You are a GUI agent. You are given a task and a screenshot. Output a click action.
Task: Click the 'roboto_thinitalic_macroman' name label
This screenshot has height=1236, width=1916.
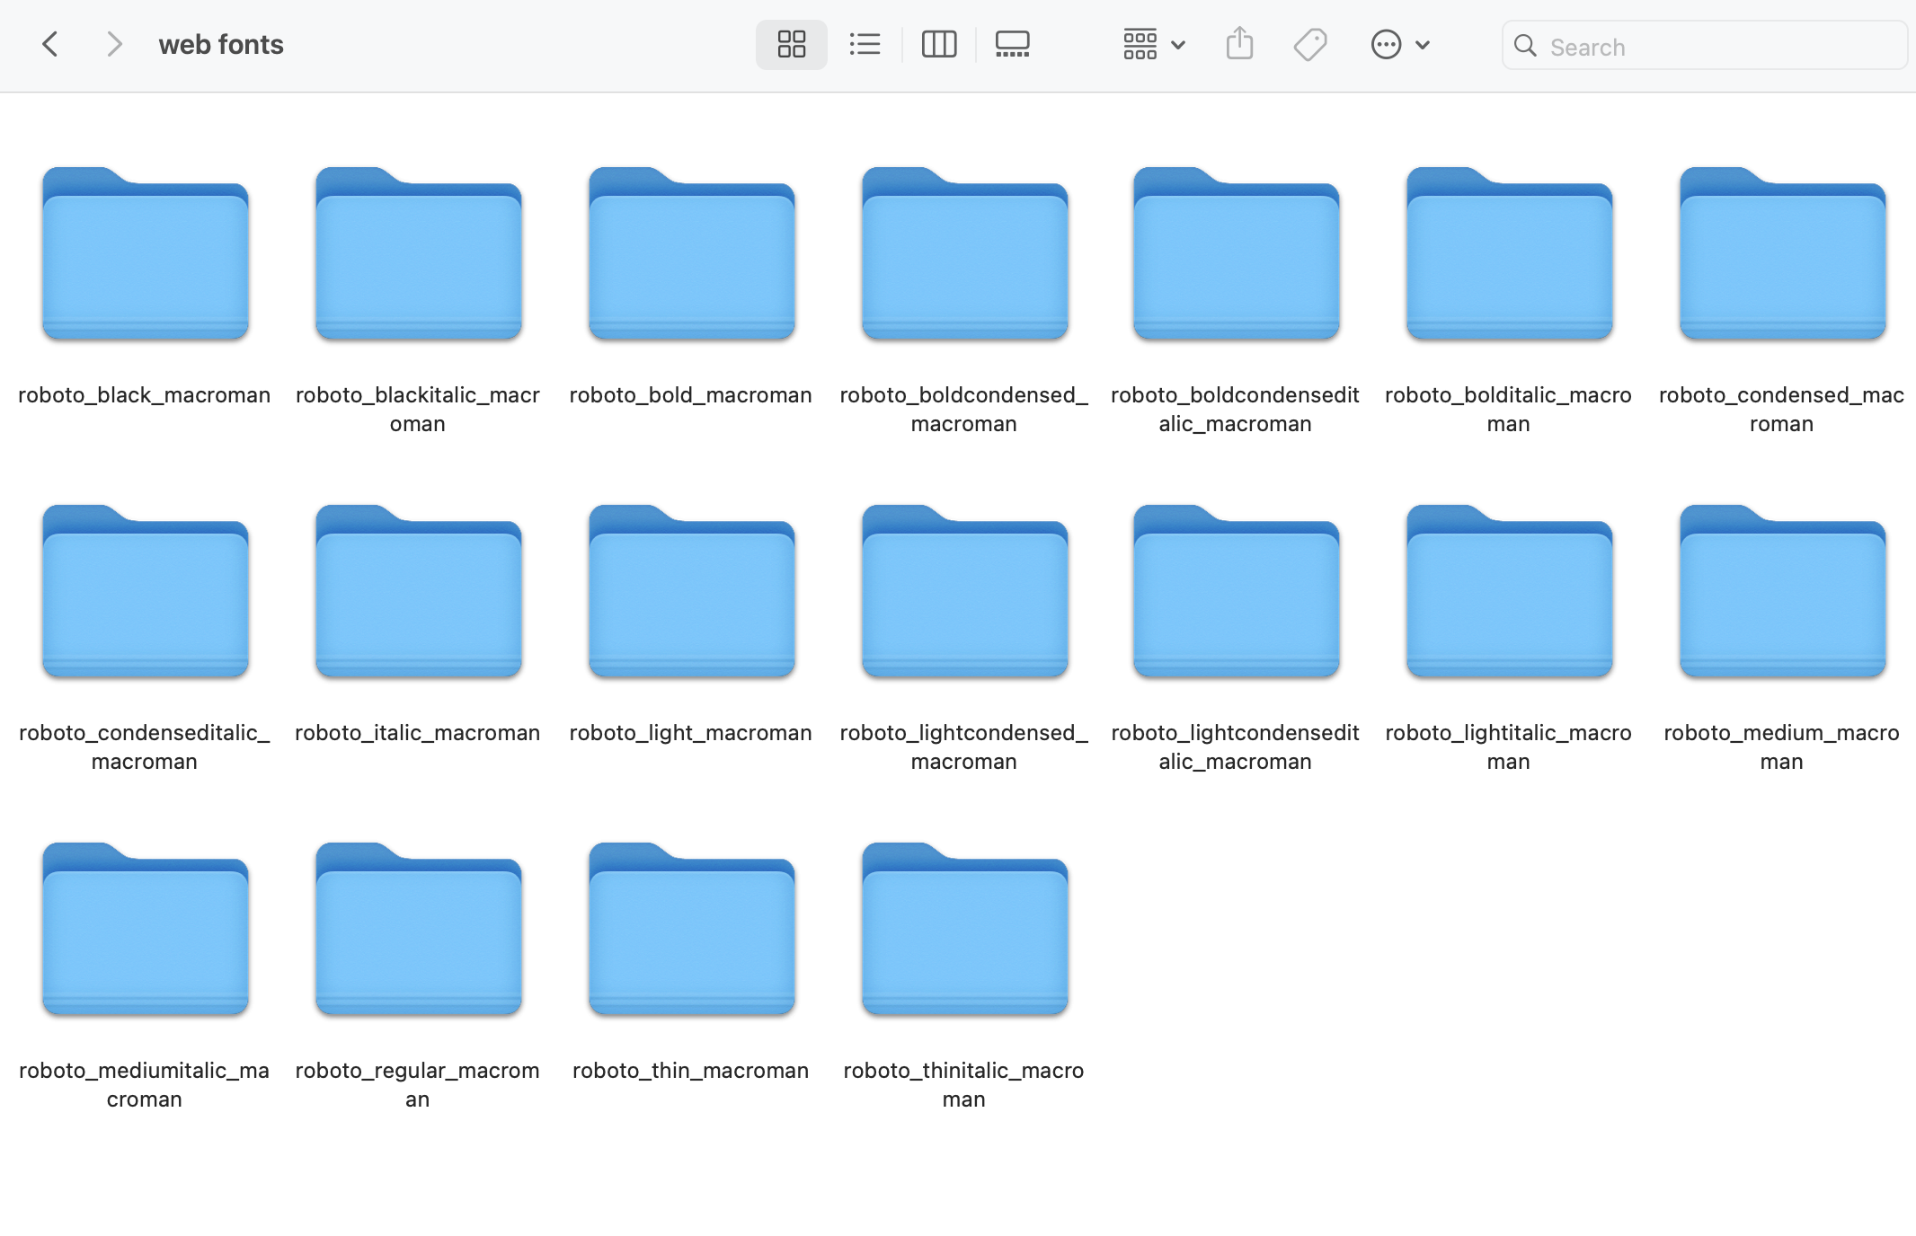(963, 1085)
